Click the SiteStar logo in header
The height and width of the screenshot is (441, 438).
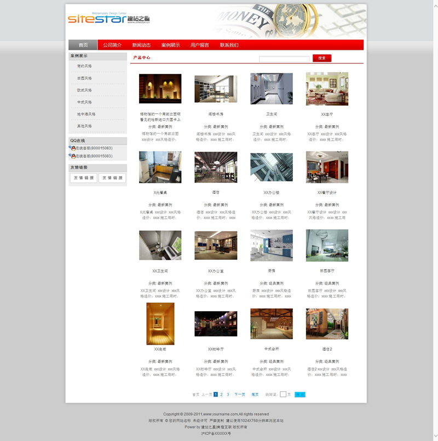pos(108,19)
